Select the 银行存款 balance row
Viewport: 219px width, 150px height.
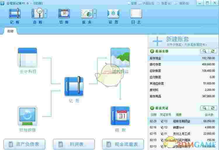click(x=183, y=64)
